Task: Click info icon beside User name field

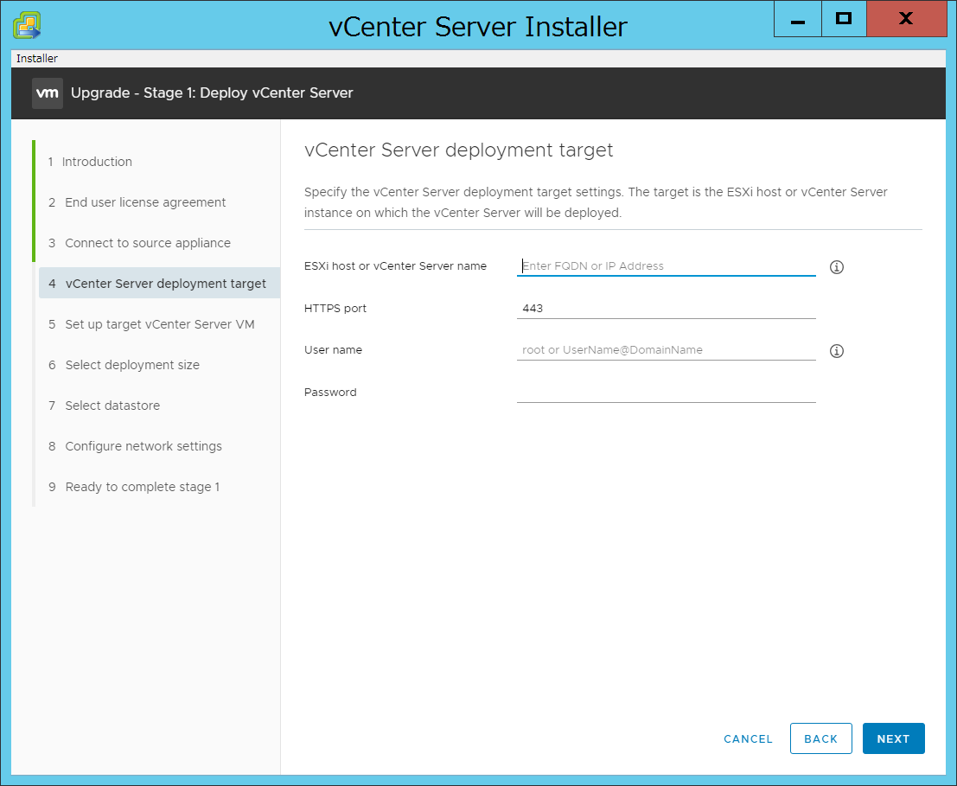Action: click(x=836, y=351)
